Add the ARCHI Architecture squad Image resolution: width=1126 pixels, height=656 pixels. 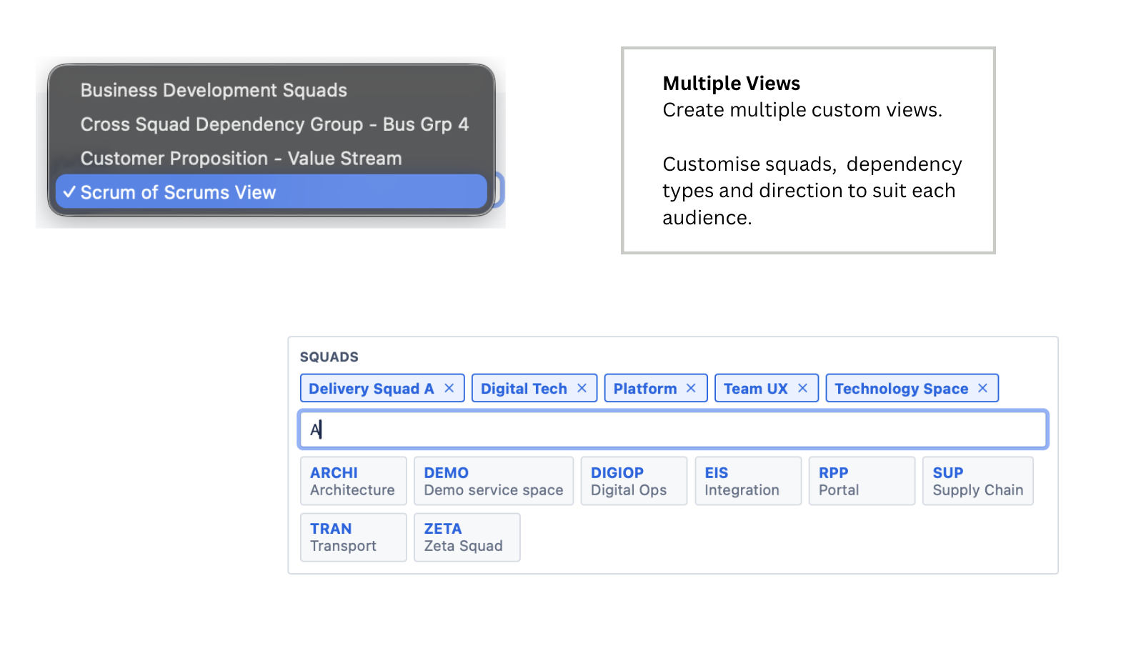(x=353, y=481)
